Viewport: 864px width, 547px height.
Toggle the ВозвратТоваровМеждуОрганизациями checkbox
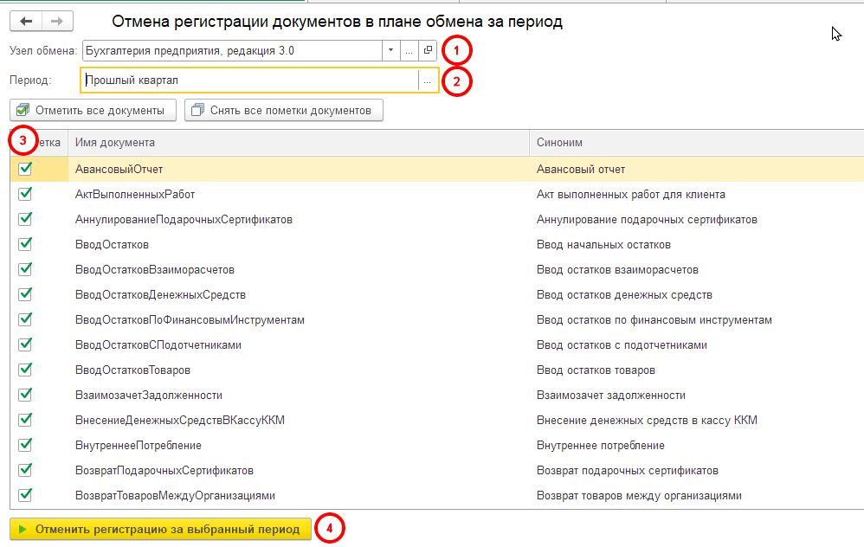click(25, 495)
